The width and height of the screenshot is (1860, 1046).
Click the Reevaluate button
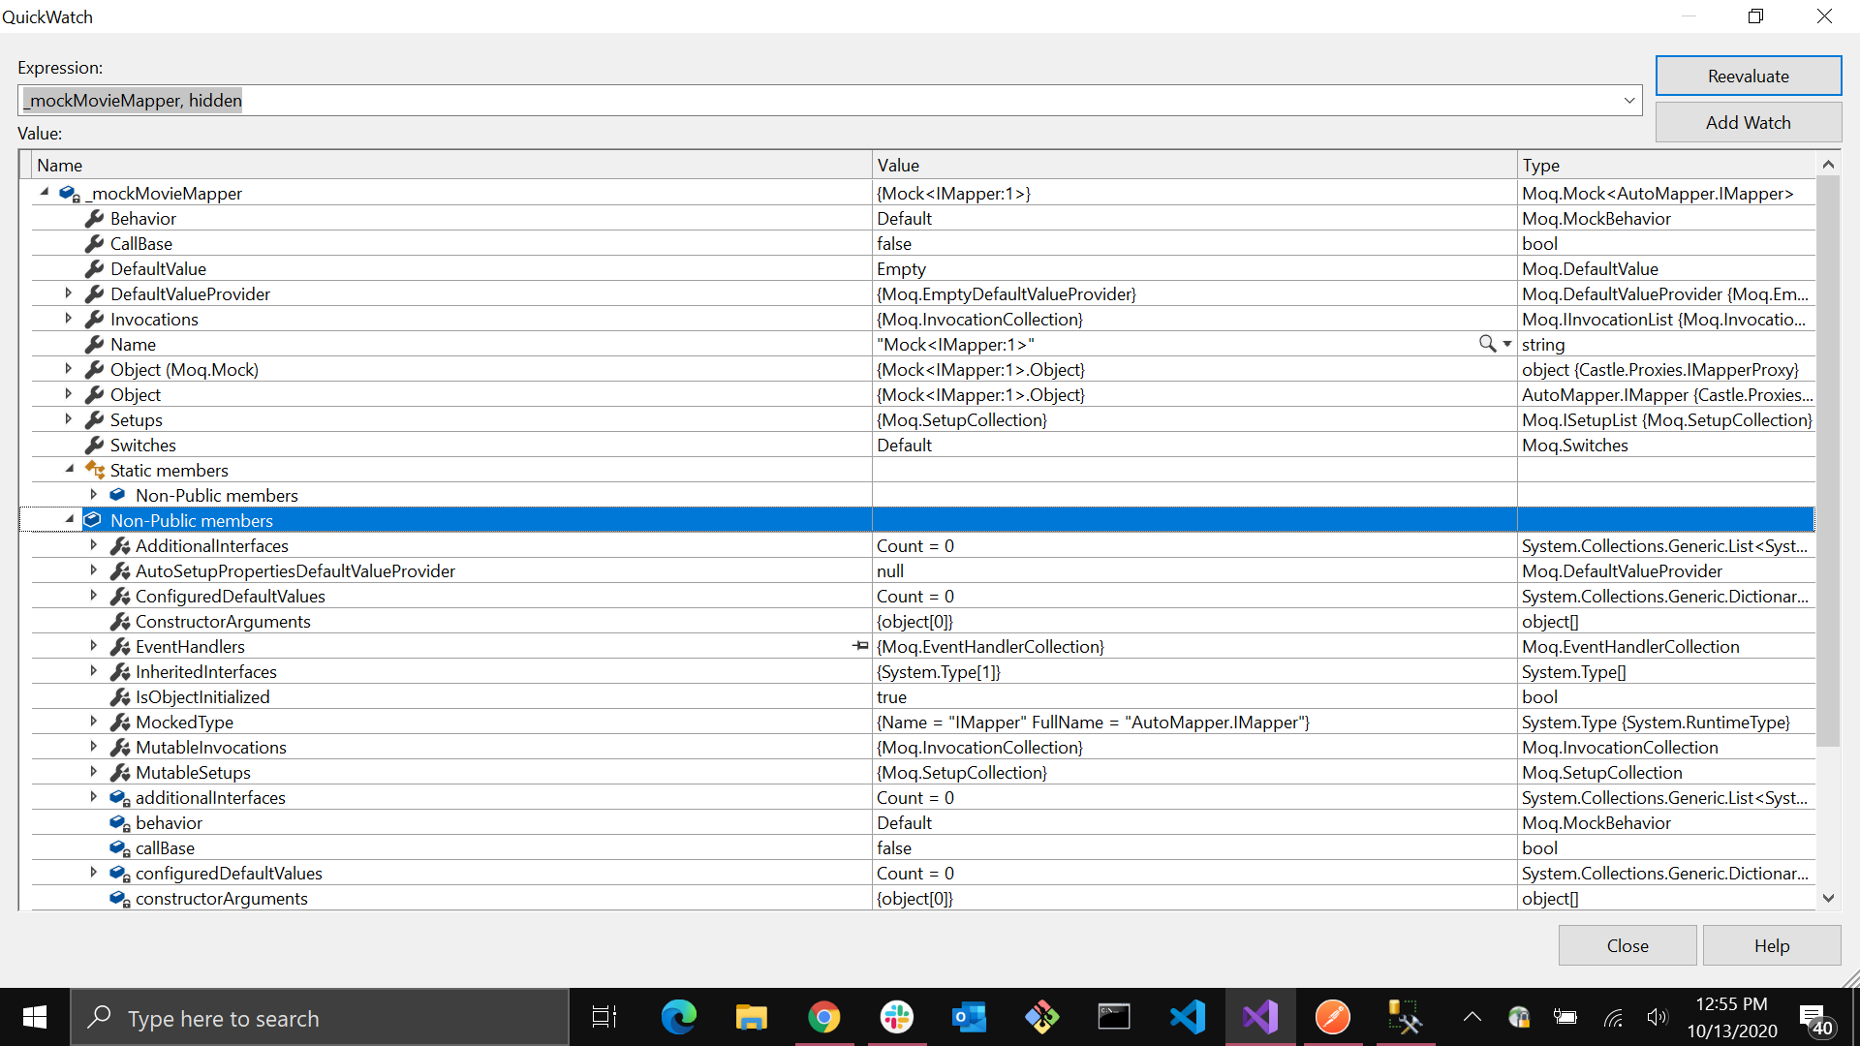click(1748, 76)
